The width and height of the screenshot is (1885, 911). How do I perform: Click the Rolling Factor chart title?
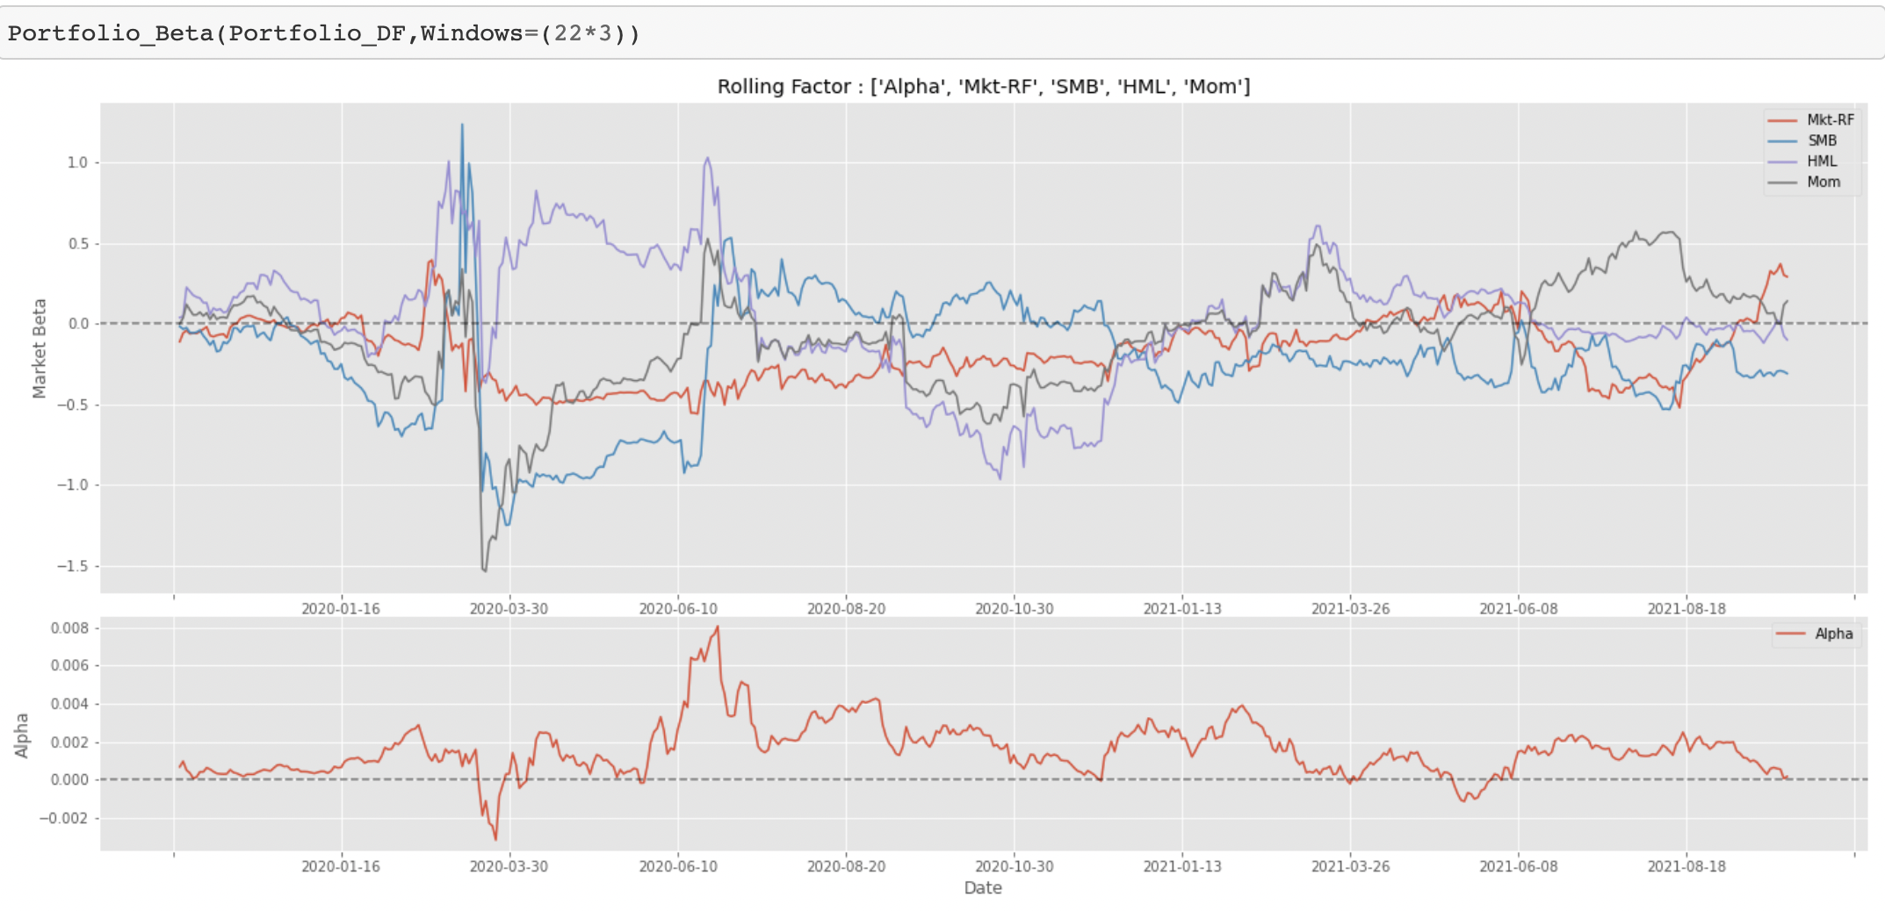984,86
